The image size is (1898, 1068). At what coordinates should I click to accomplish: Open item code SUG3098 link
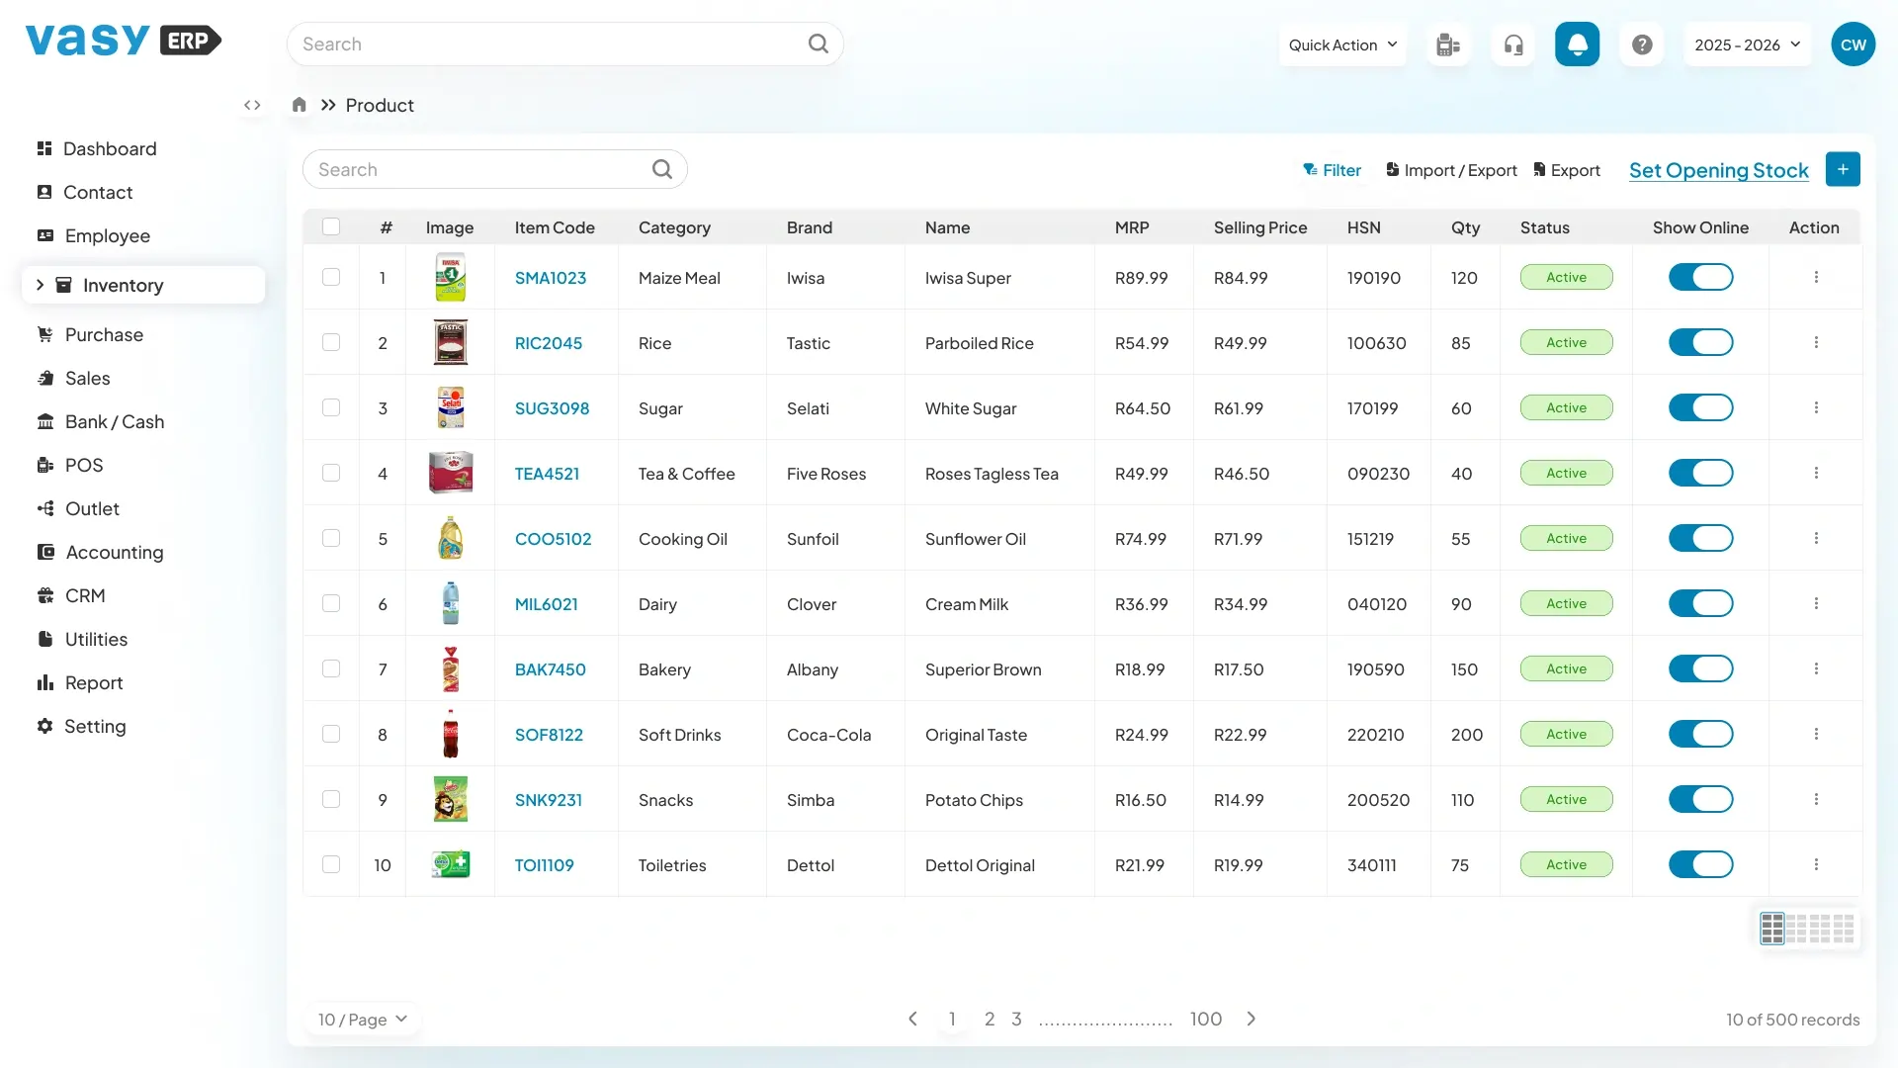[552, 408]
